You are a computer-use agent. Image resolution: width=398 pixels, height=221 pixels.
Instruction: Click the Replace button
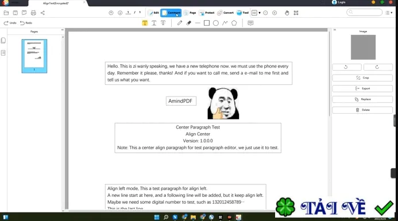[362, 99]
